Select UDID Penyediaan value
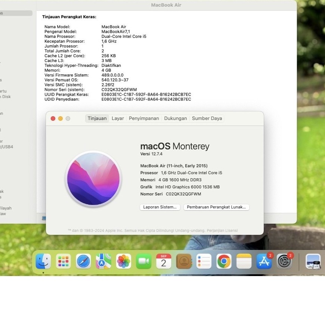325x325 pixels. pyautogui.click(x=146, y=99)
